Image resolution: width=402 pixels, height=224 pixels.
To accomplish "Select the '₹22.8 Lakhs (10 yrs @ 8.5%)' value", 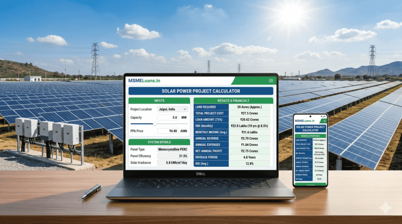I will coord(249,126).
